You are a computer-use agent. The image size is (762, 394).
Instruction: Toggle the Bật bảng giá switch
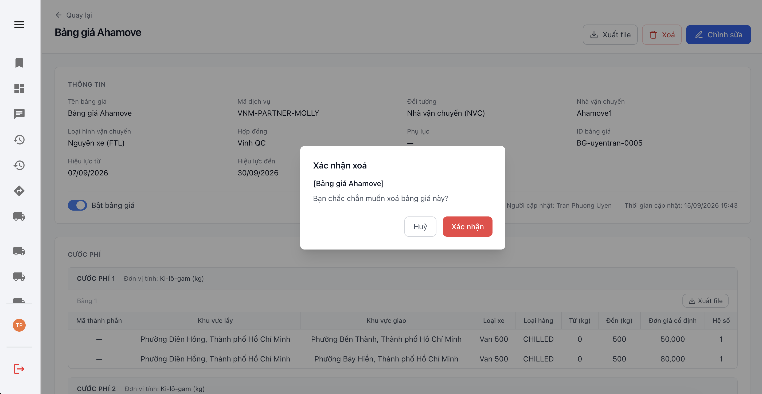click(x=77, y=205)
